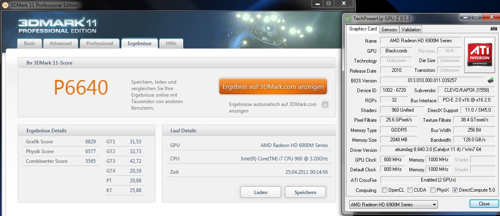The width and height of the screenshot is (500, 216).
Task: Select the Ergebnisse tab
Action: click(139, 43)
